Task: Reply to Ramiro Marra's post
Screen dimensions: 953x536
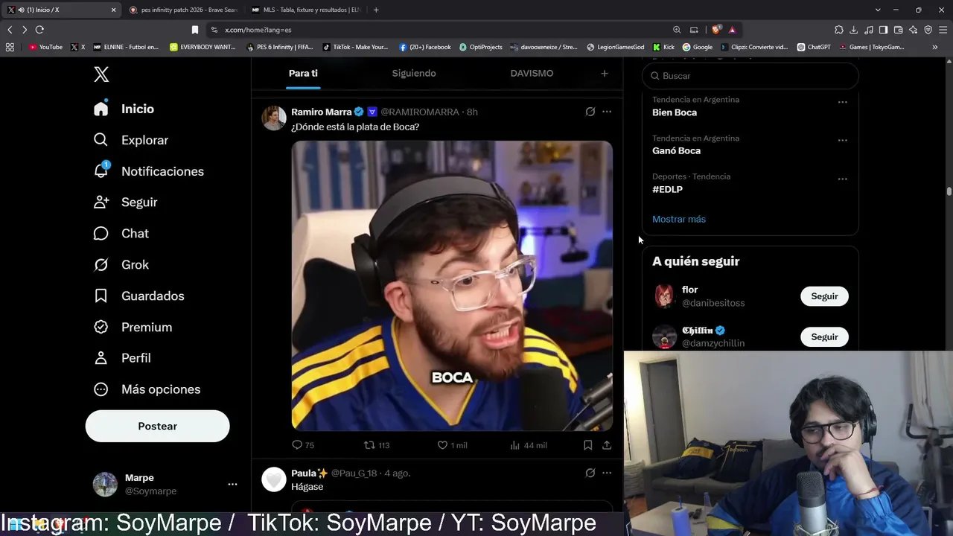Action: 302,445
